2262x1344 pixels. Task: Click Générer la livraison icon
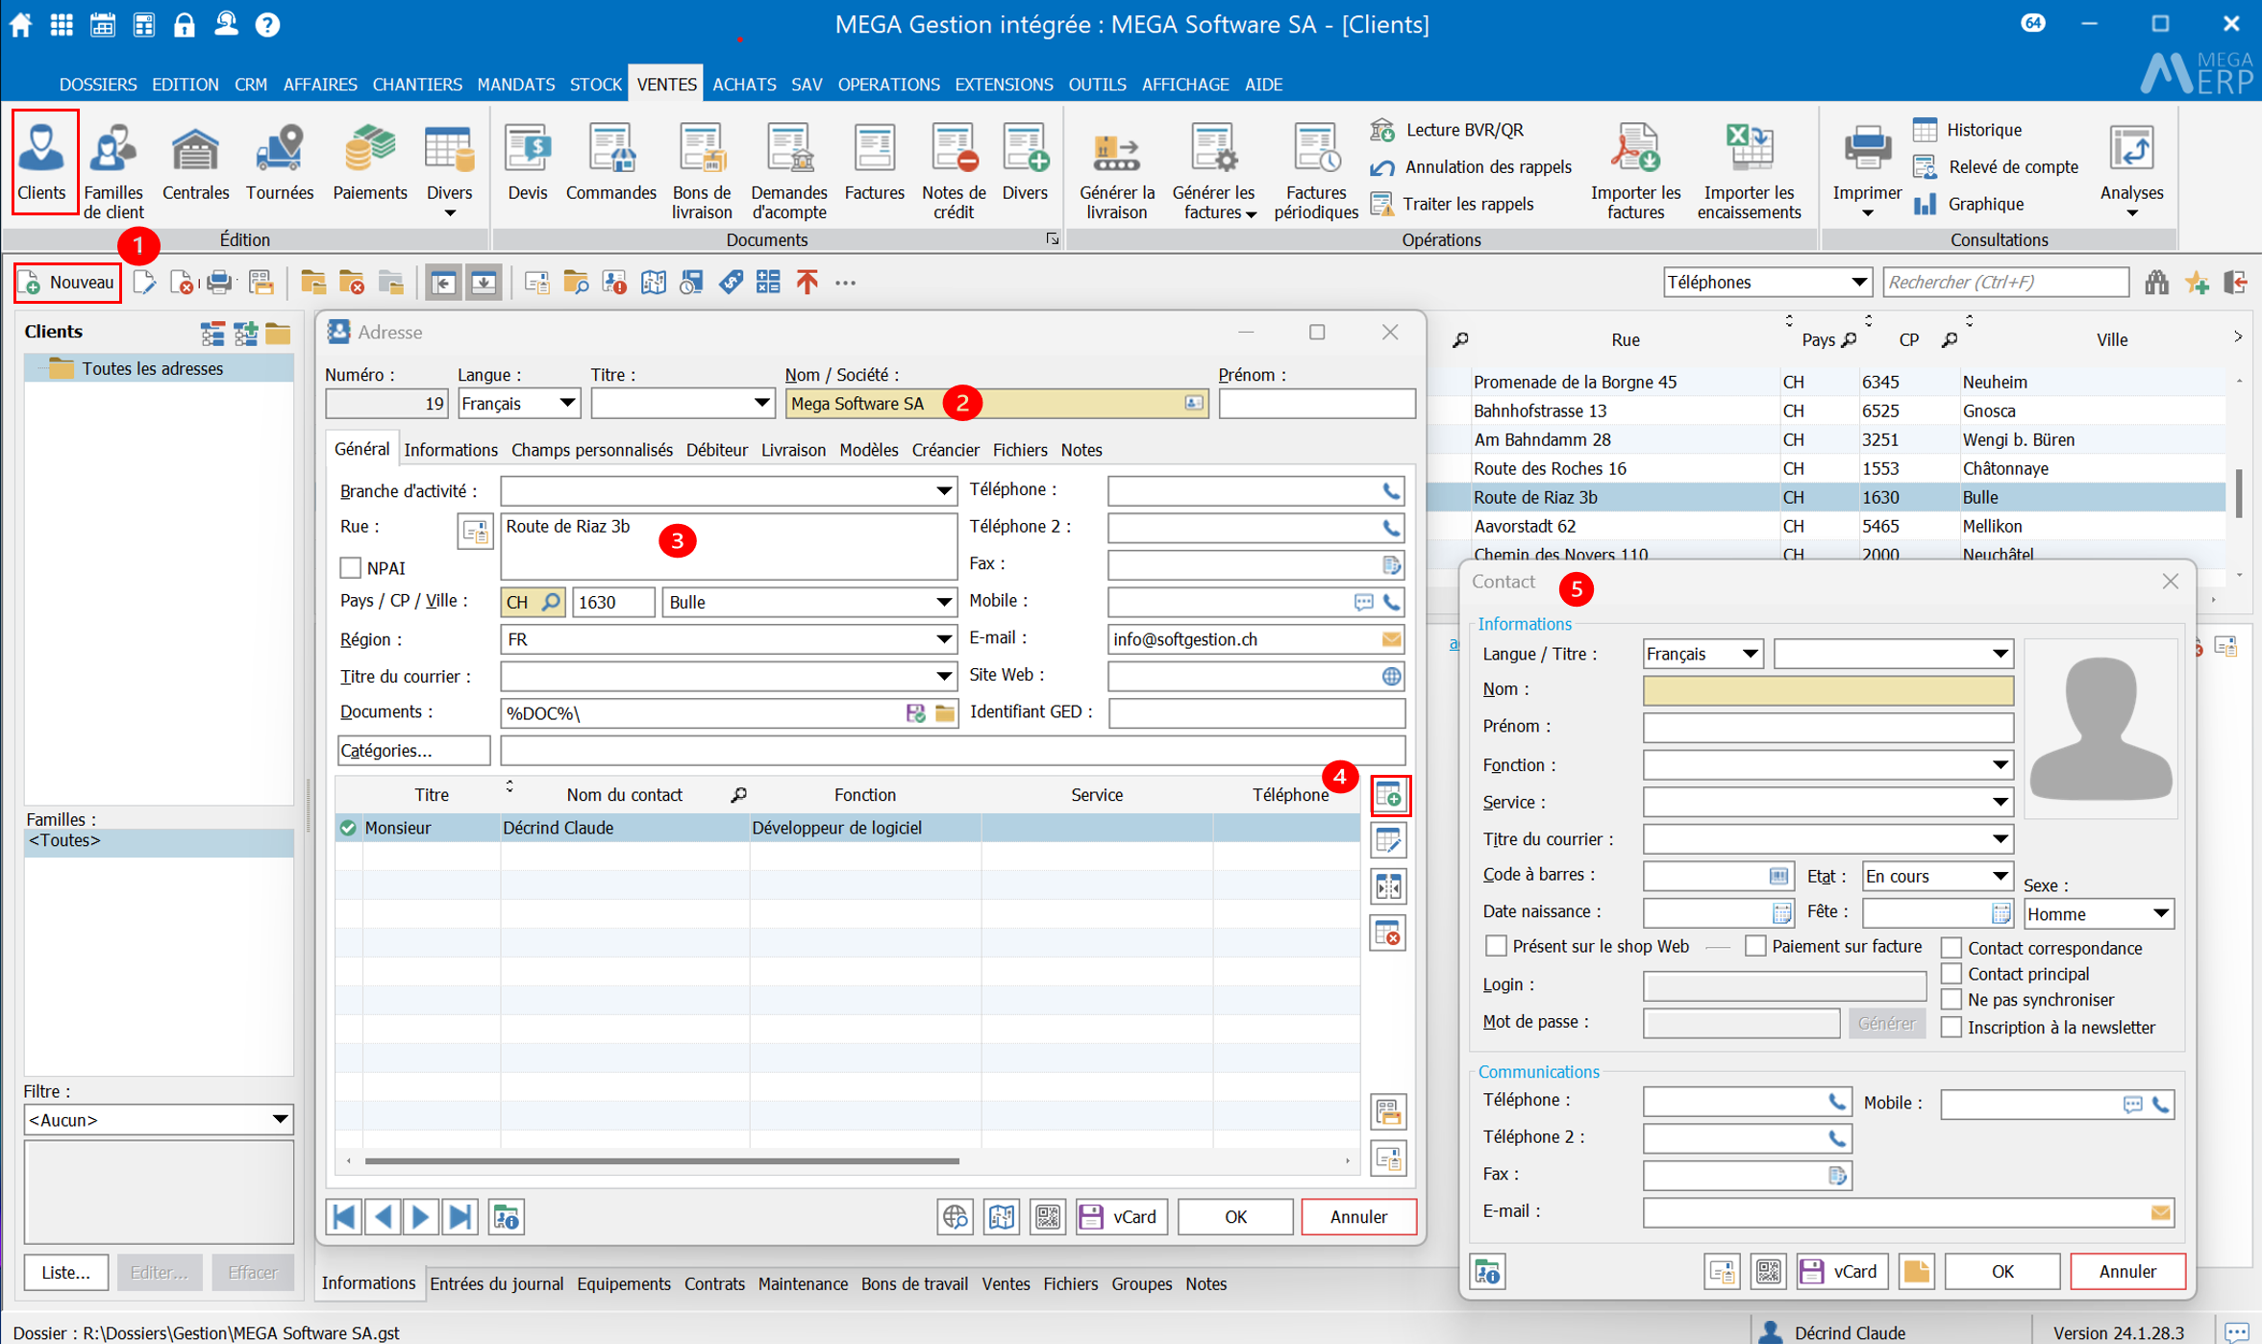click(x=1116, y=171)
